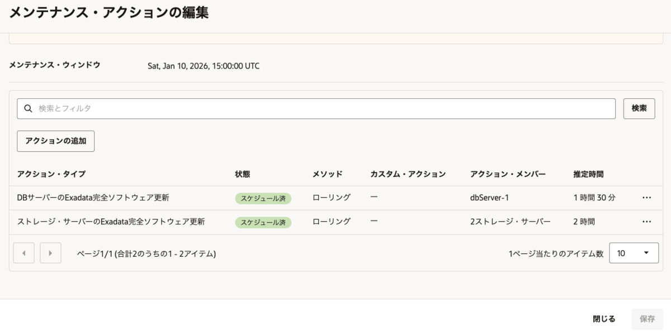The width and height of the screenshot is (671, 331).
Task: Focus the 検索とフィルタ input field
Action: (x=324, y=109)
